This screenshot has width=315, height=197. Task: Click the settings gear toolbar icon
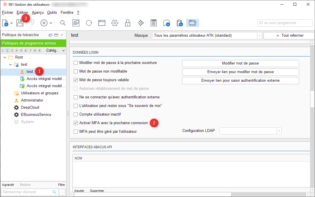[x=115, y=23]
